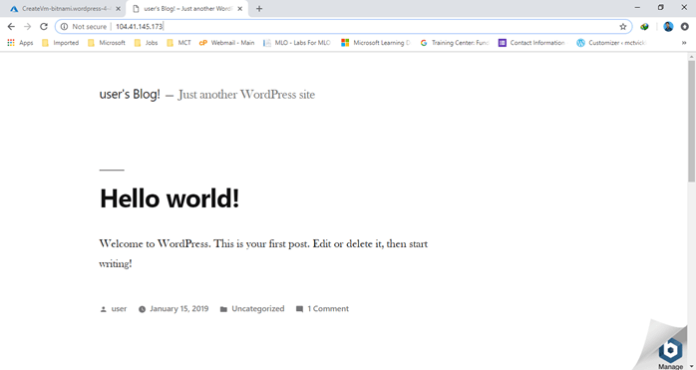This screenshot has height=370, width=696.
Task: Click the forward navigation arrow
Action: [x=28, y=27]
